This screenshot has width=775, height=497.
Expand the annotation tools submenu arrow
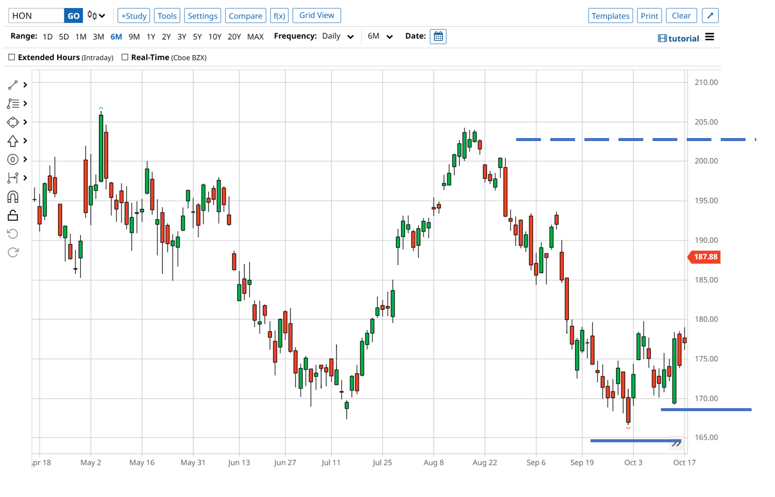pyautogui.click(x=25, y=160)
